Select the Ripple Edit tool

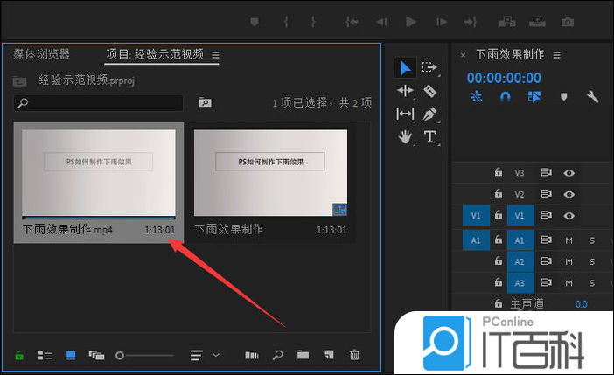tap(405, 90)
